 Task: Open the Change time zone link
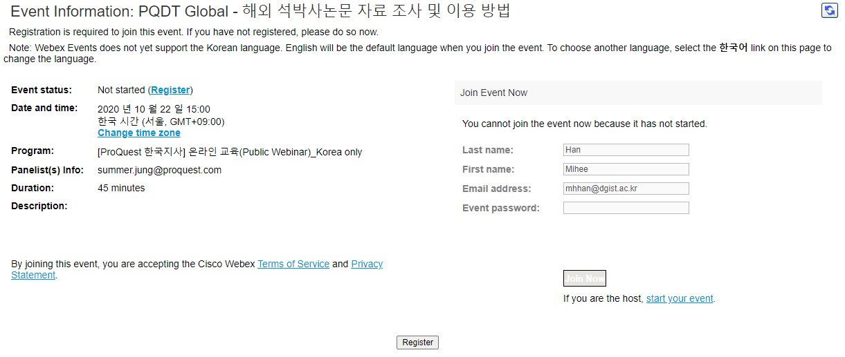[139, 133]
